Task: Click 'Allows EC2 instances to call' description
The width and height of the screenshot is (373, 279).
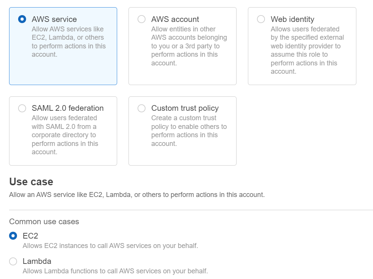Action: click(110, 246)
